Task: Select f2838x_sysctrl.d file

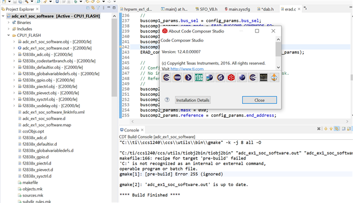Action: [x=37, y=176]
